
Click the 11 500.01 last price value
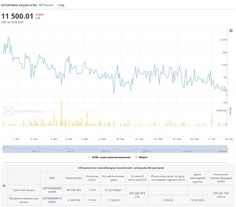pyautogui.click(x=17, y=16)
